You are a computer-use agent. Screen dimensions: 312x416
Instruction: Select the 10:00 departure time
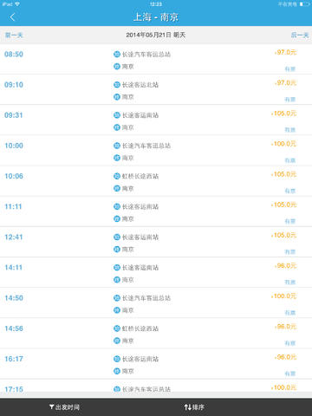pos(14,146)
